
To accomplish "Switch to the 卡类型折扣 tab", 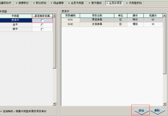I will [134, 3].
